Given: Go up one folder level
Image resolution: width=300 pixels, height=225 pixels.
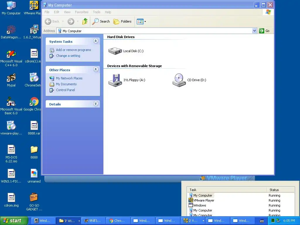Looking at the screenshot, I should click(85, 21).
